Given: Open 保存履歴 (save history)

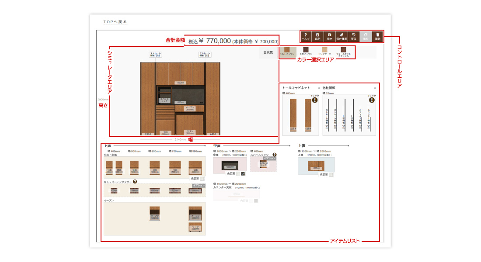Looking at the screenshot, I should pos(342,36).
